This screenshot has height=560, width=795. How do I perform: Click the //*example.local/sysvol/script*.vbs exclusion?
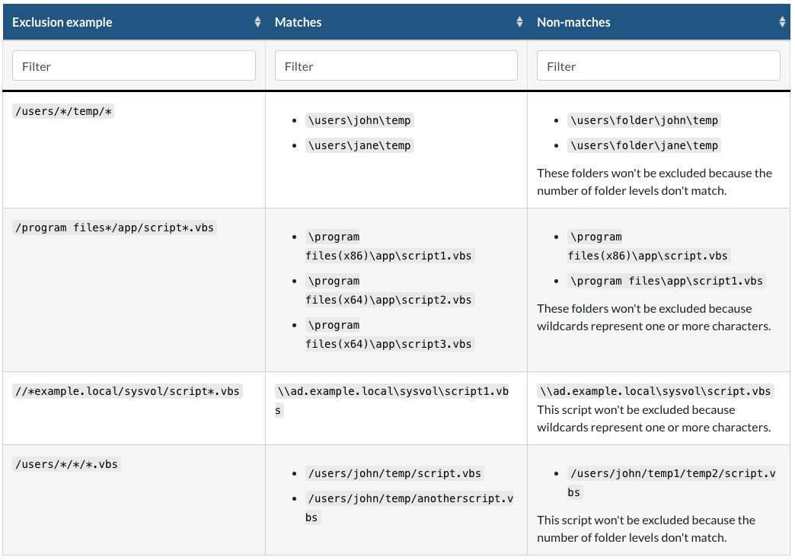click(127, 391)
